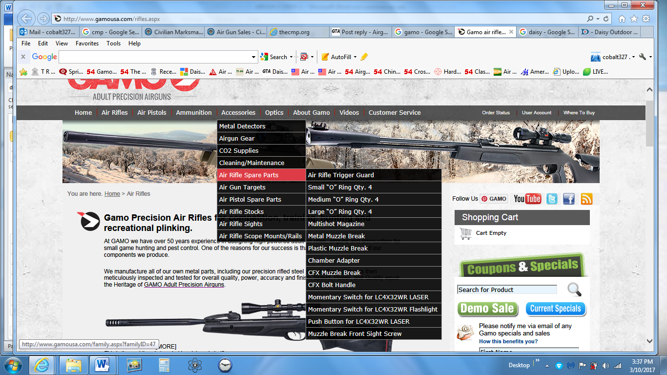This screenshot has height=375, width=667.
Task: Open the RSS feed icon
Action: tap(586, 199)
